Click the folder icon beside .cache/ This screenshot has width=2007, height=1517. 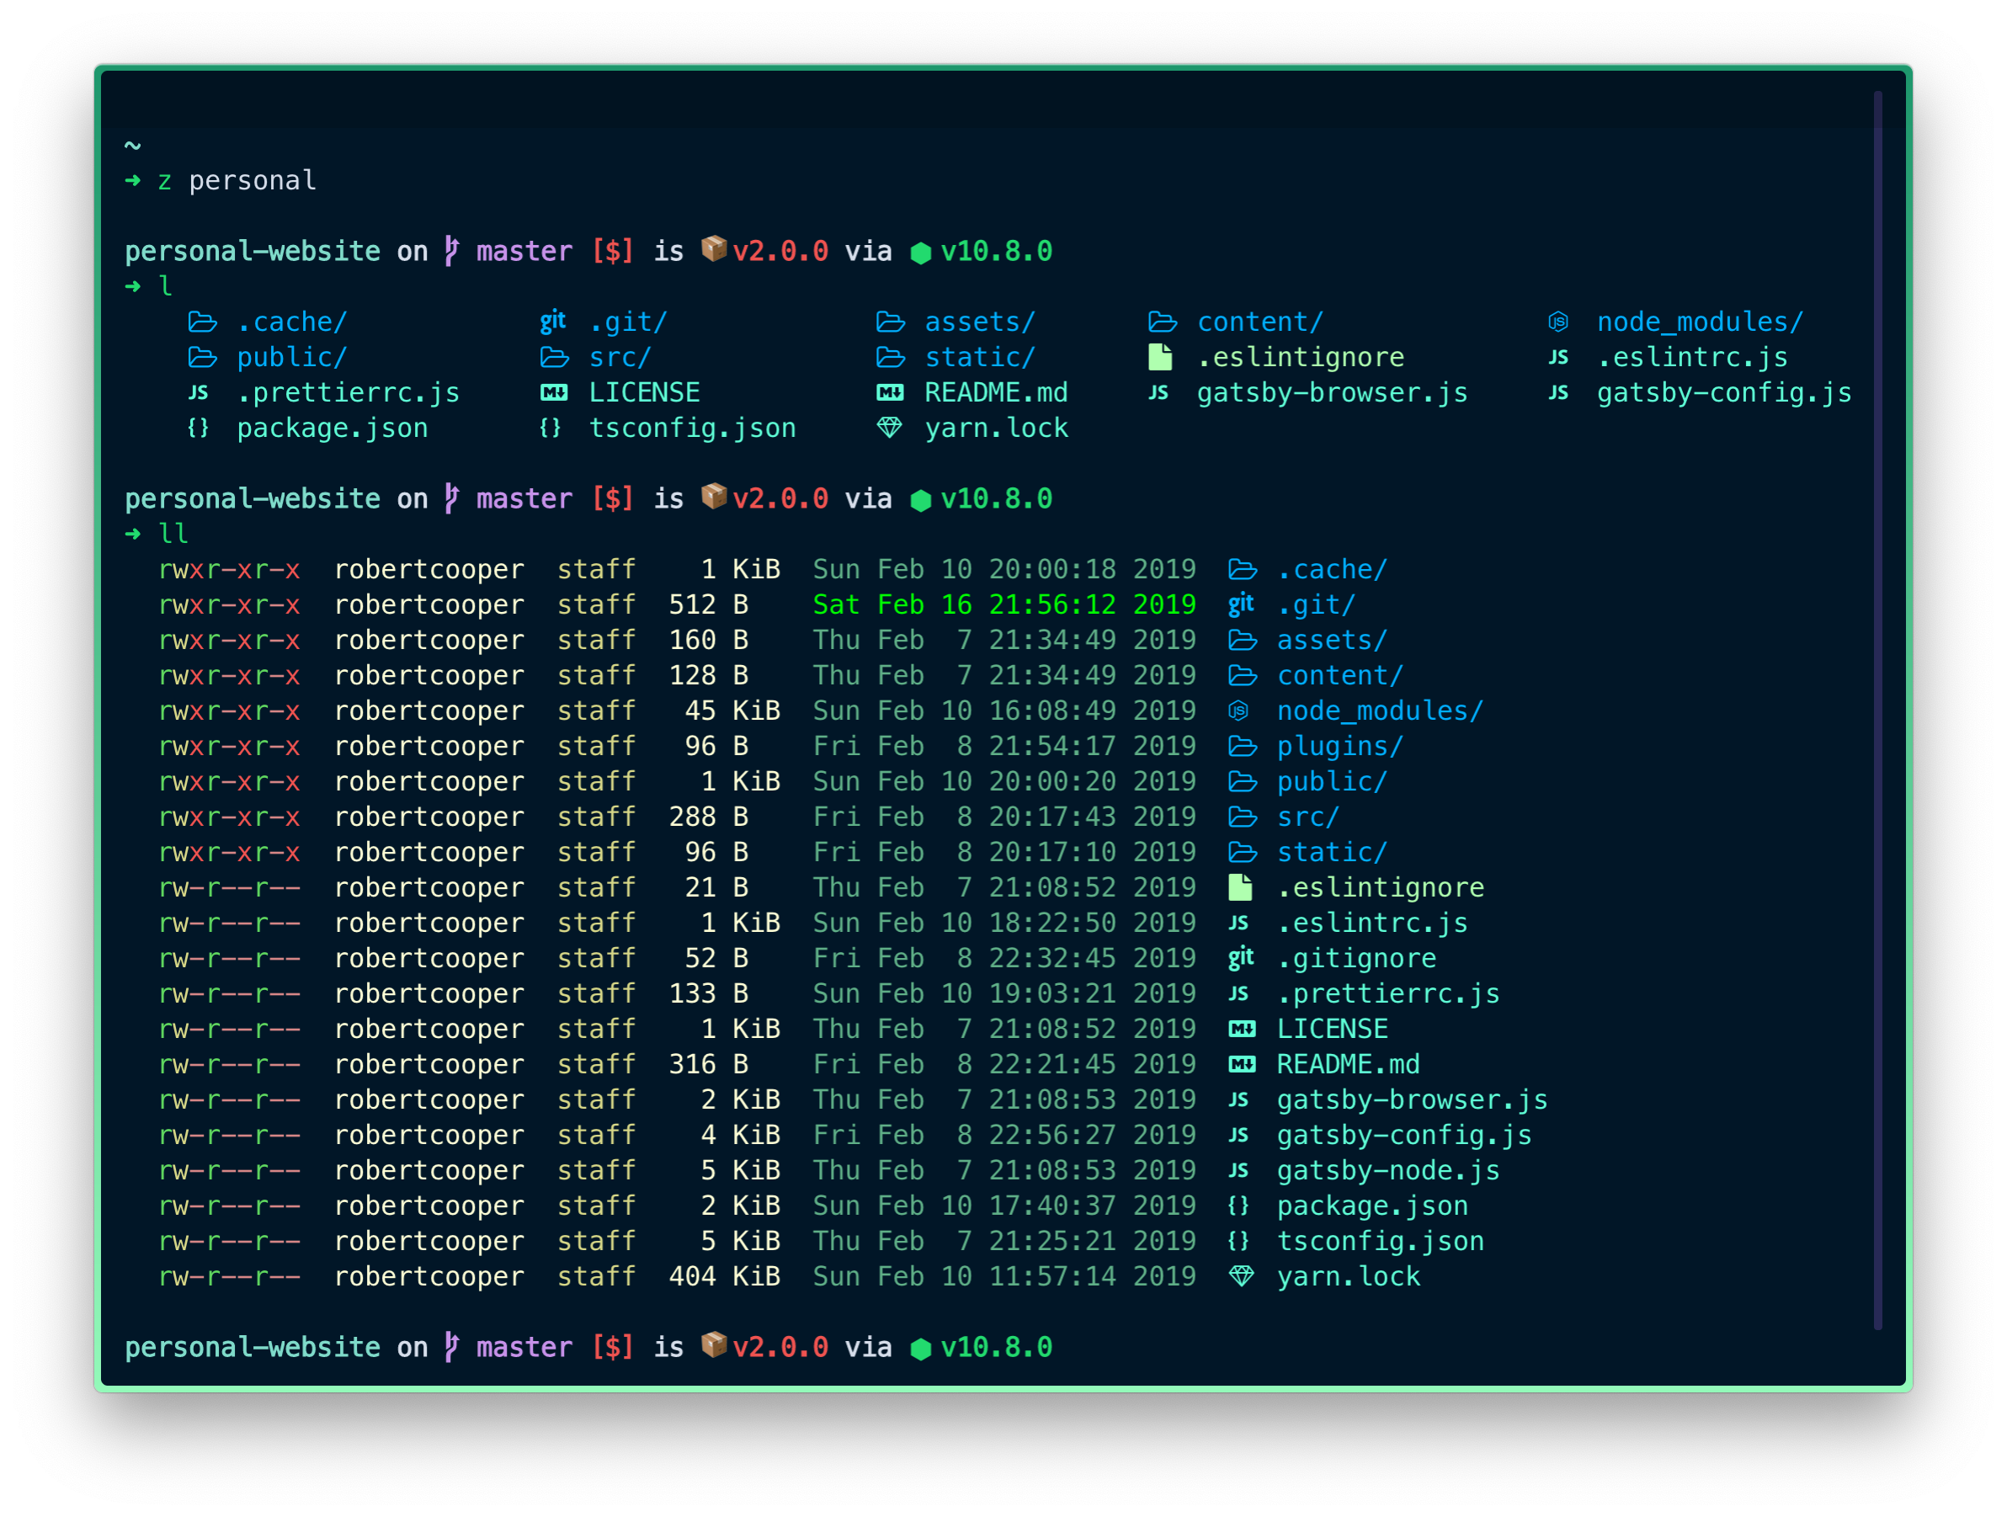[201, 322]
